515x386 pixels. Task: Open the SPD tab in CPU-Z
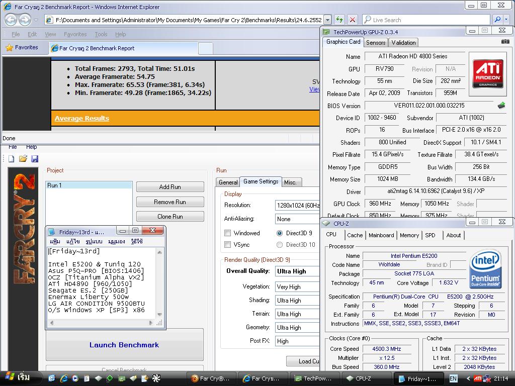tap(430, 235)
